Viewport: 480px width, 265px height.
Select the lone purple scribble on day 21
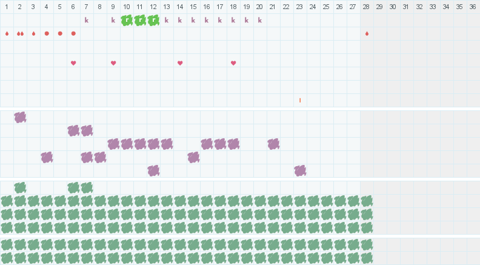tap(273, 144)
